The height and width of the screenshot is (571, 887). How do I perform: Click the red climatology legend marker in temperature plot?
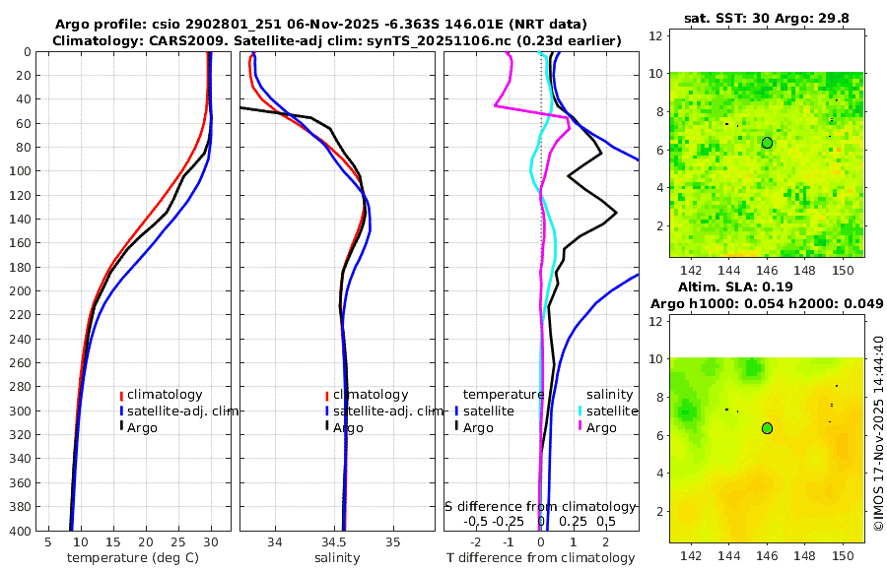[x=121, y=396]
